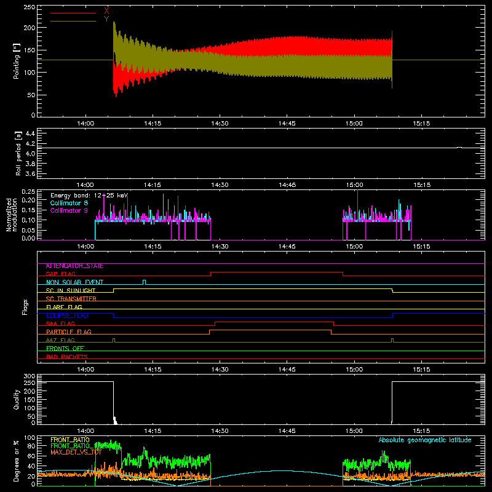Screen dimensions: 492x492
Task: Click the NON_SOLAR_EVENT flag label
Action: tap(74, 282)
